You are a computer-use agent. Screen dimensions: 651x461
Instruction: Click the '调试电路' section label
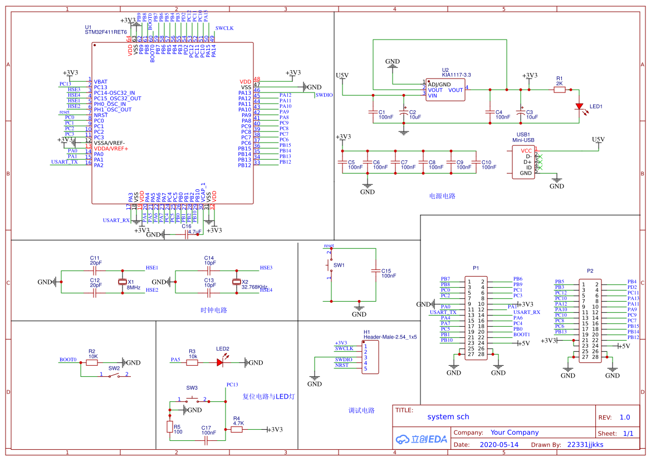[361, 410]
